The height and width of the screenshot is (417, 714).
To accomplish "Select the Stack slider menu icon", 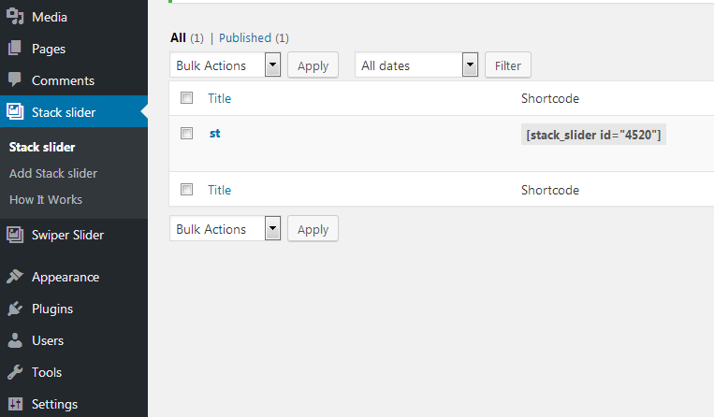I will coord(15,111).
